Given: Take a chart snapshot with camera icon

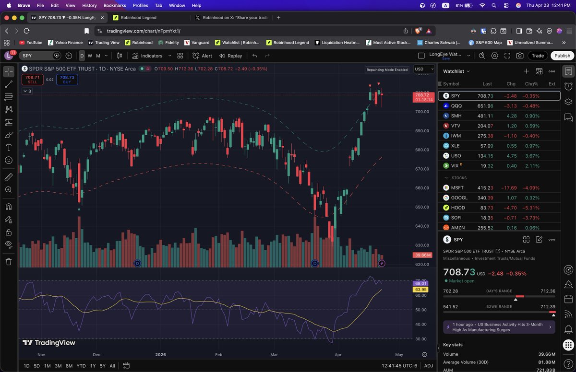Looking at the screenshot, I should [x=519, y=56].
